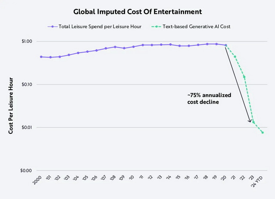Select the purple data point for year 2000
The height and width of the screenshot is (199, 275).
click(41, 57)
